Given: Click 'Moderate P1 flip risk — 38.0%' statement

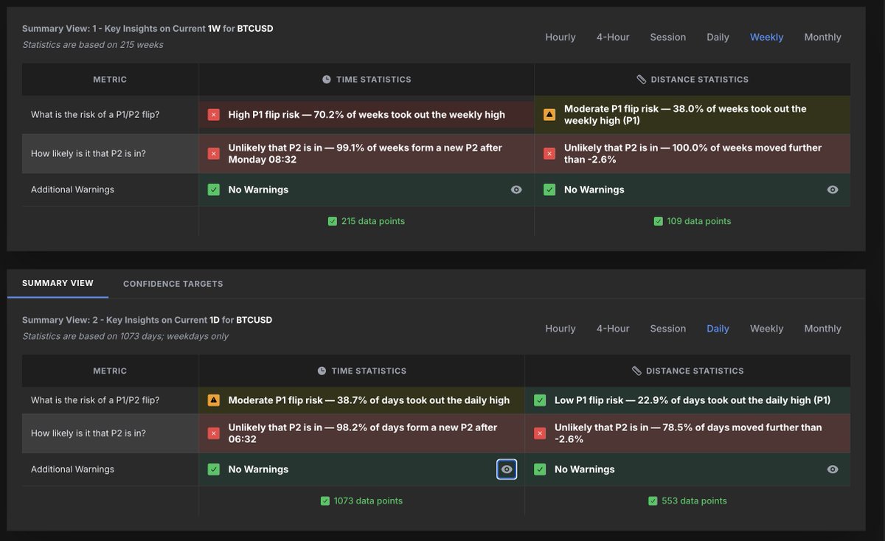Looking at the screenshot, I should (685, 114).
